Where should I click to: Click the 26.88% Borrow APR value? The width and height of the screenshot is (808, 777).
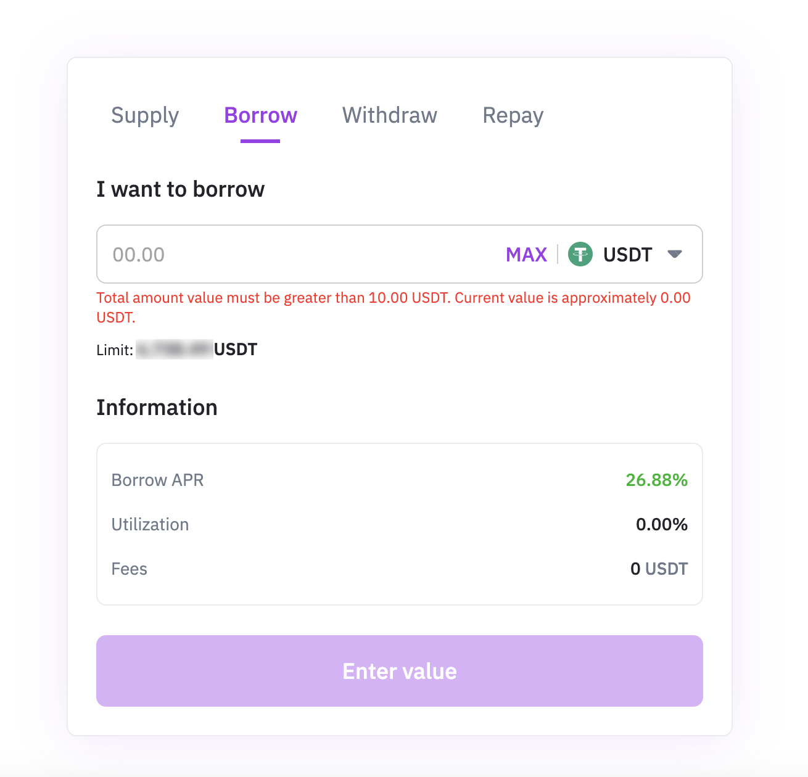(x=656, y=480)
